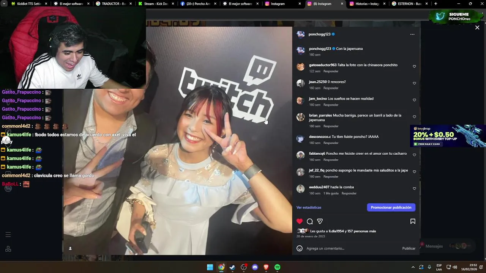The image size is (486, 273).
Task: Open Chrome from the taskbar
Action: (221, 267)
